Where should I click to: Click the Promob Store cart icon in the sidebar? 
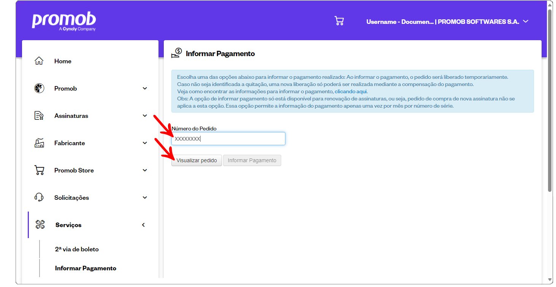point(39,170)
